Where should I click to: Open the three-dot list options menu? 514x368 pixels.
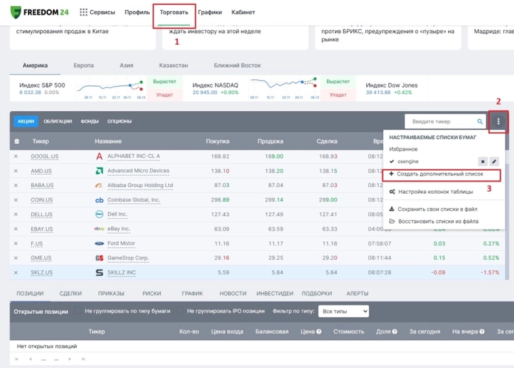498,121
